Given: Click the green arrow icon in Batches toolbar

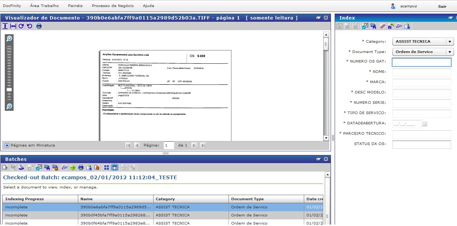Looking at the screenshot, I should pyautogui.click(x=73, y=167).
